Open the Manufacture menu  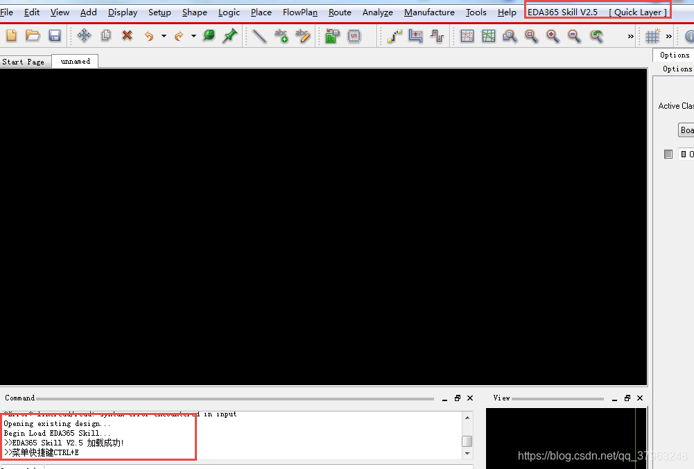[429, 12]
